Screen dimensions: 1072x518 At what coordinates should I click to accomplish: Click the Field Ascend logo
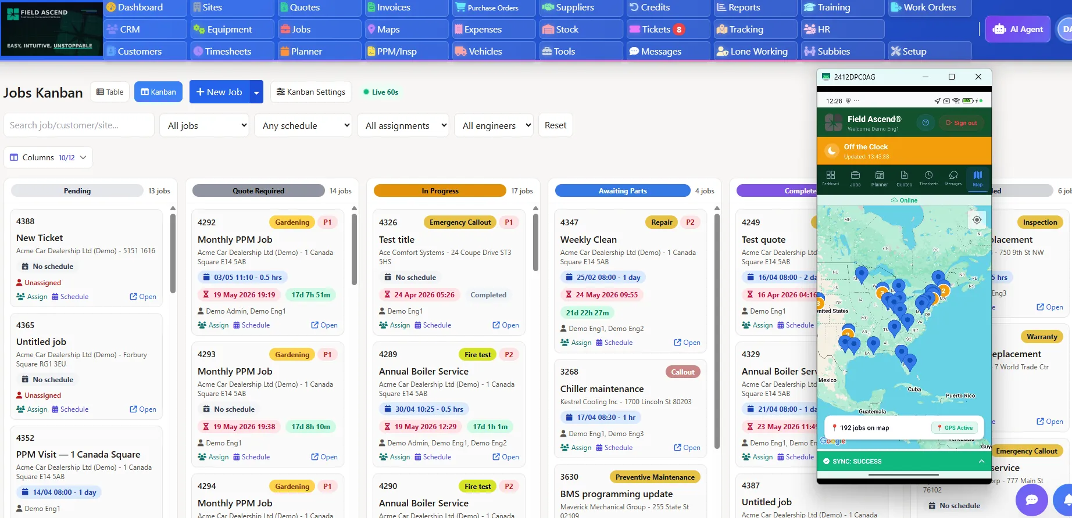pos(51,28)
